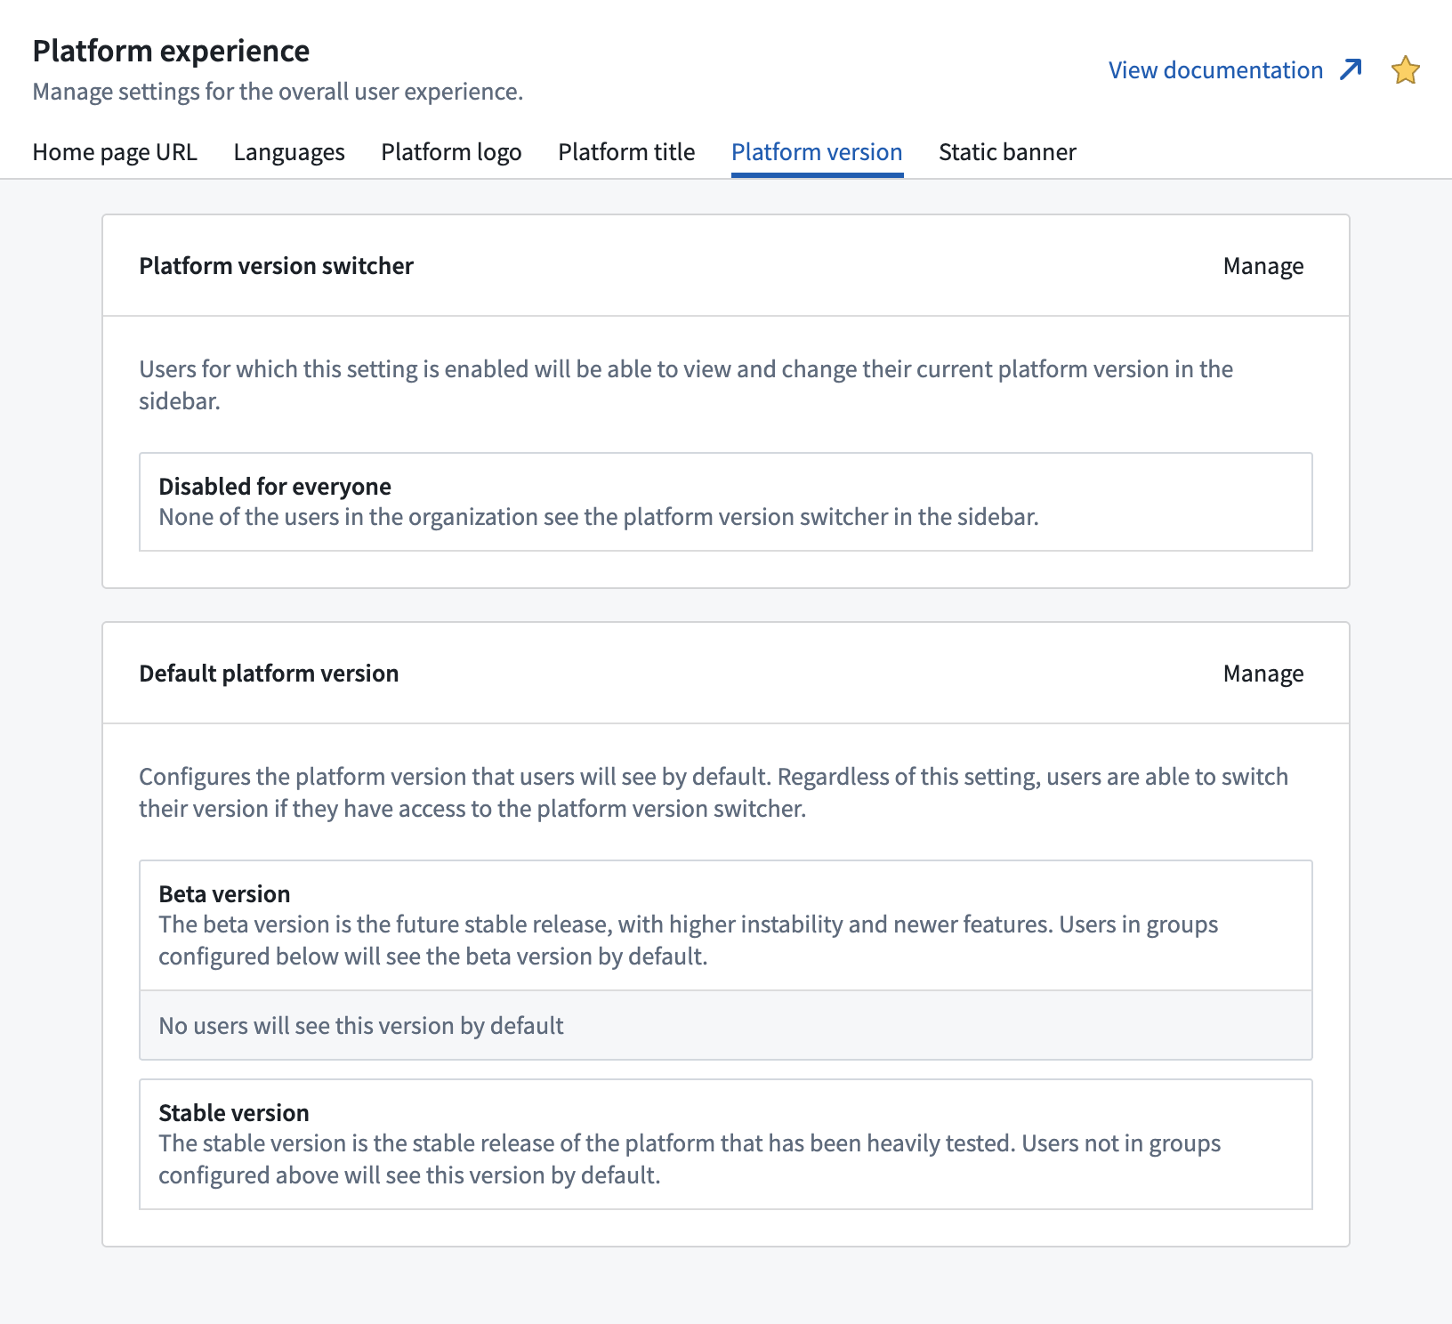Click the Beta version description text
The image size is (1452, 1324).
click(688, 941)
